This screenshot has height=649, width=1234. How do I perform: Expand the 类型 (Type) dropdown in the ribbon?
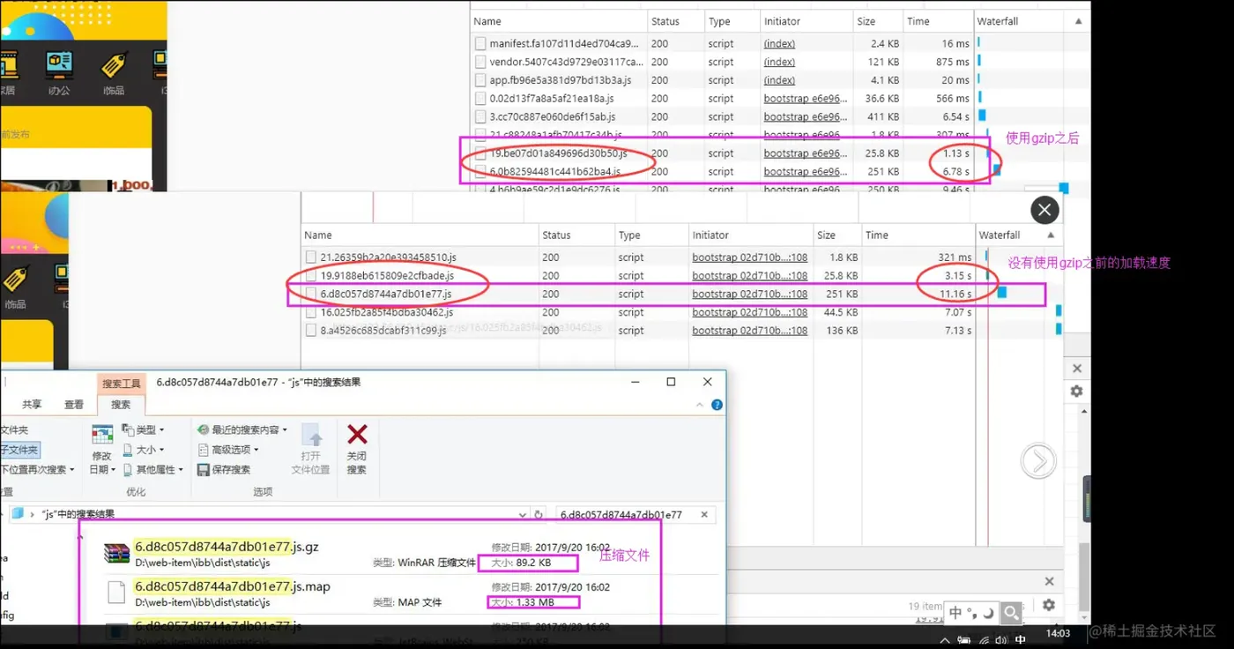142,429
